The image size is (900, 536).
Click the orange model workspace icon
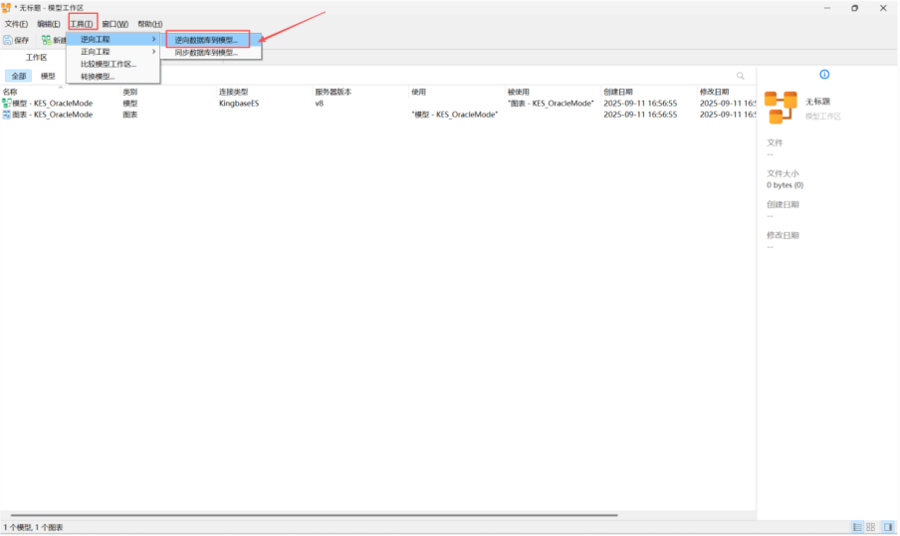pyautogui.click(x=781, y=107)
